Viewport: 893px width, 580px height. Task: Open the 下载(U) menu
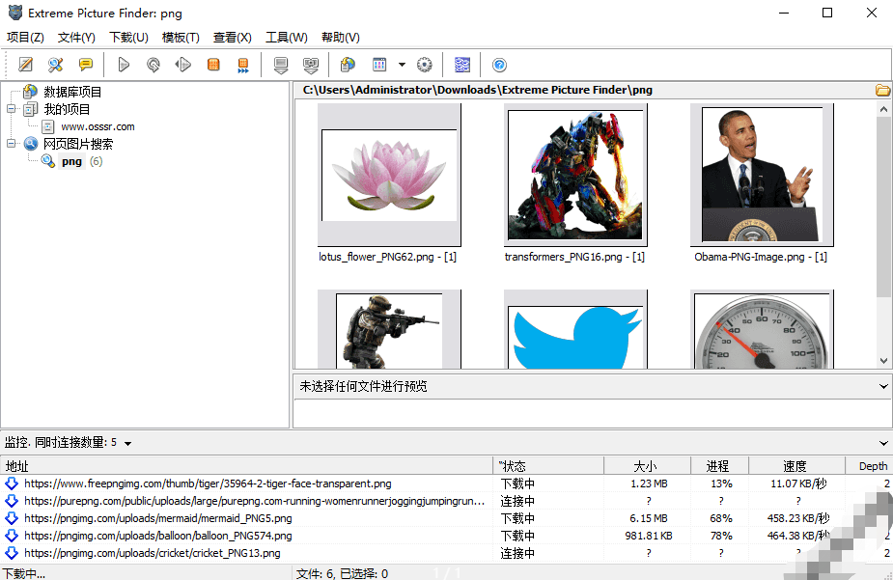pos(128,38)
